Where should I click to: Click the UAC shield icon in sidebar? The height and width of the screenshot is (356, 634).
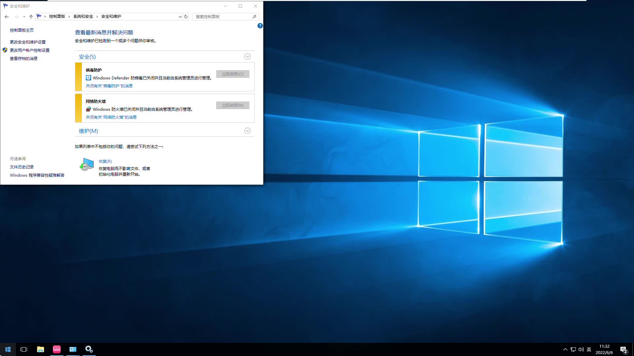(x=5, y=50)
